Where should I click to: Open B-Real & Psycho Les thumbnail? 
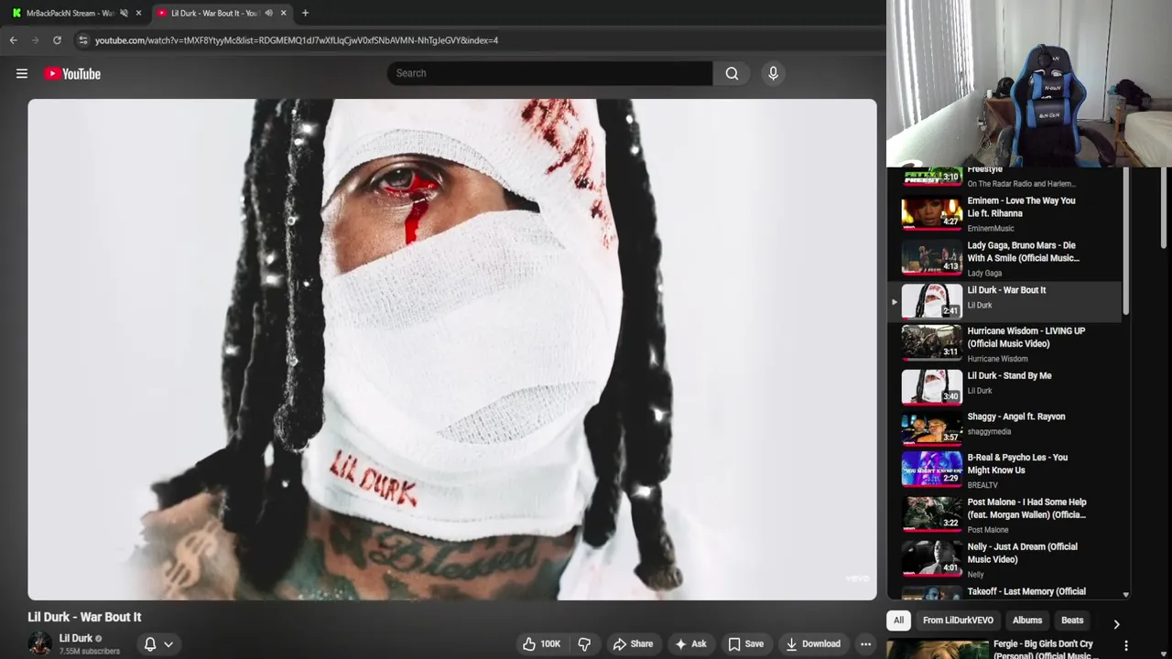(932, 469)
